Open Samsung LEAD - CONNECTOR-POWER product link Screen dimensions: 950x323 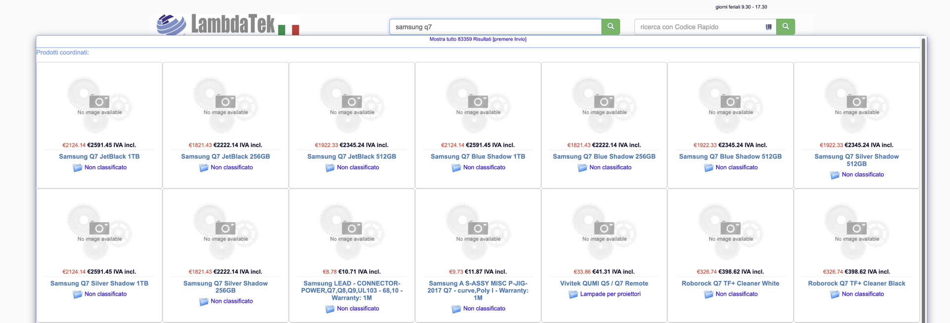pyautogui.click(x=352, y=290)
